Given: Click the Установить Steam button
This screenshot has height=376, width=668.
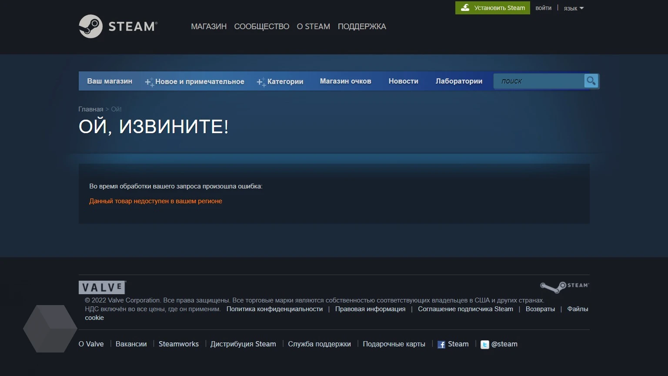Looking at the screenshot, I should tap(493, 8).
